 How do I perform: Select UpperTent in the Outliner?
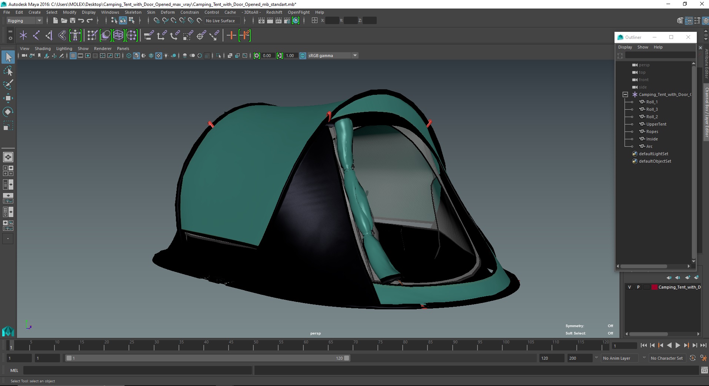pyautogui.click(x=656, y=124)
